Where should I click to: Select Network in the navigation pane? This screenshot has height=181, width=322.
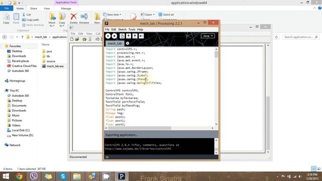tap(15, 145)
